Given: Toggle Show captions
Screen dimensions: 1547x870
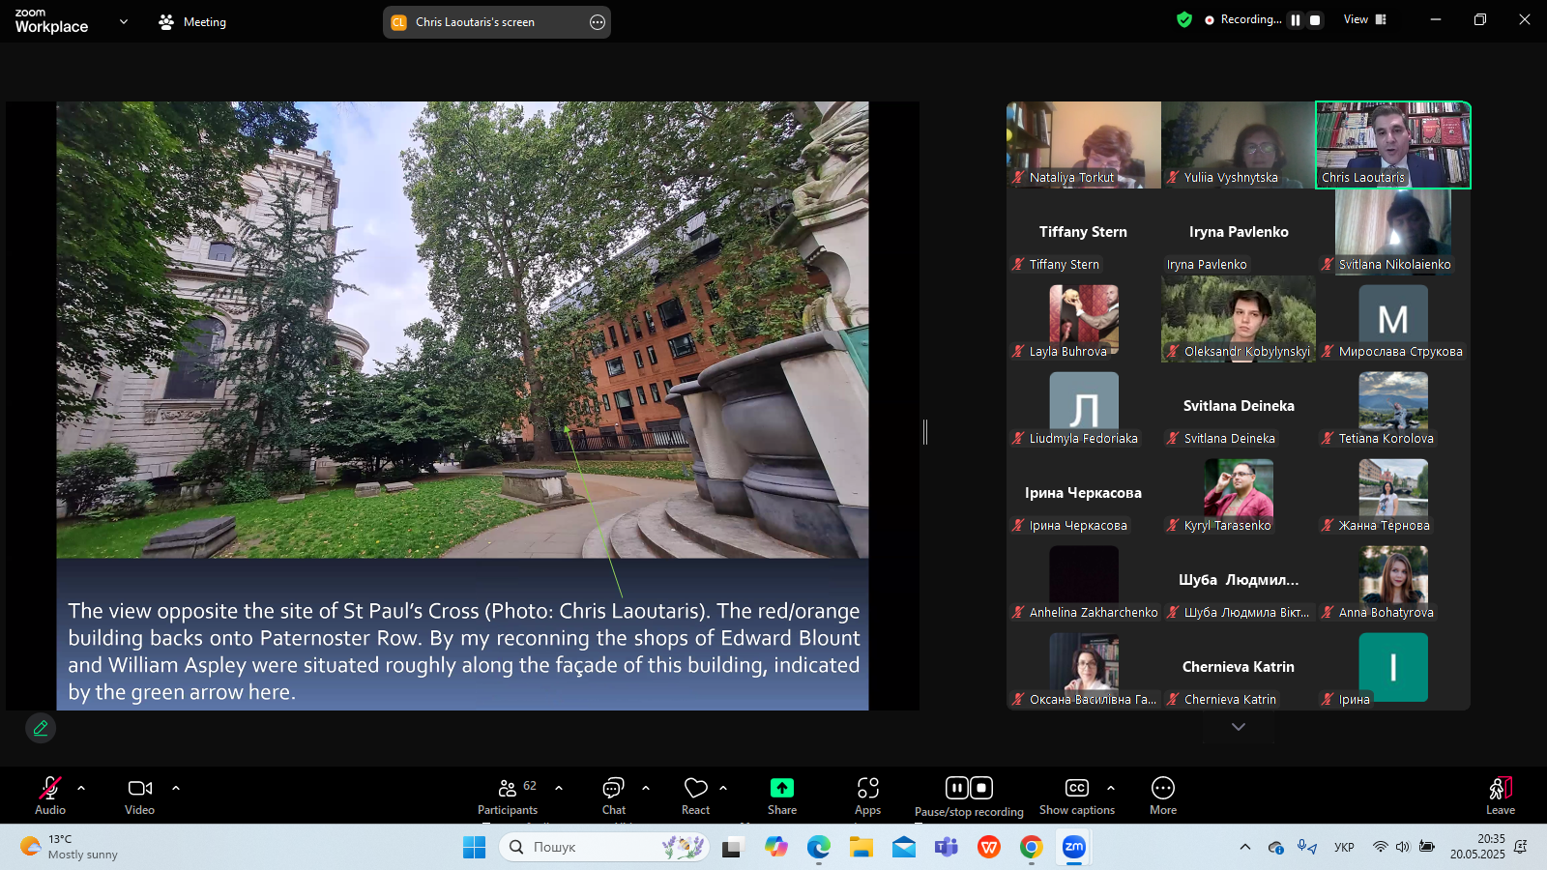Looking at the screenshot, I should 1076,796.
